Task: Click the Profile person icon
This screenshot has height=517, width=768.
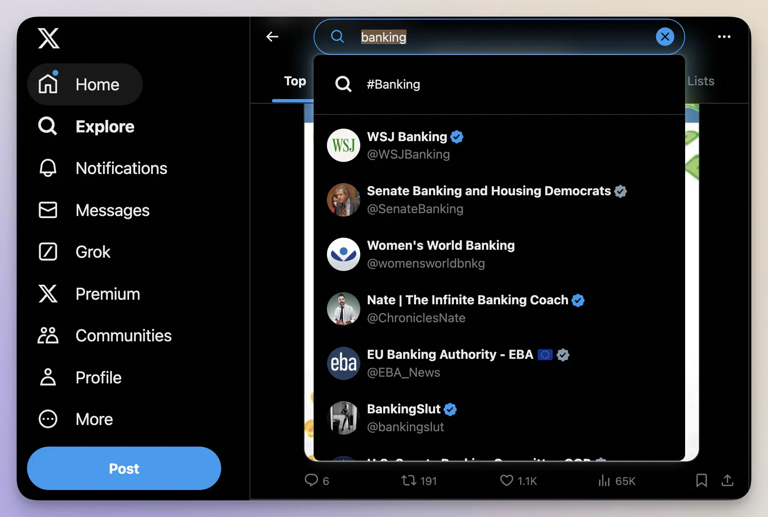Action: coord(48,377)
